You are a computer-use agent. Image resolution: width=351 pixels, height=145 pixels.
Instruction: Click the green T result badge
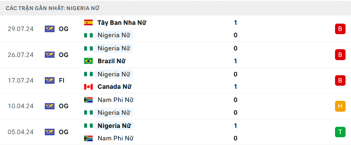pyautogui.click(x=340, y=132)
